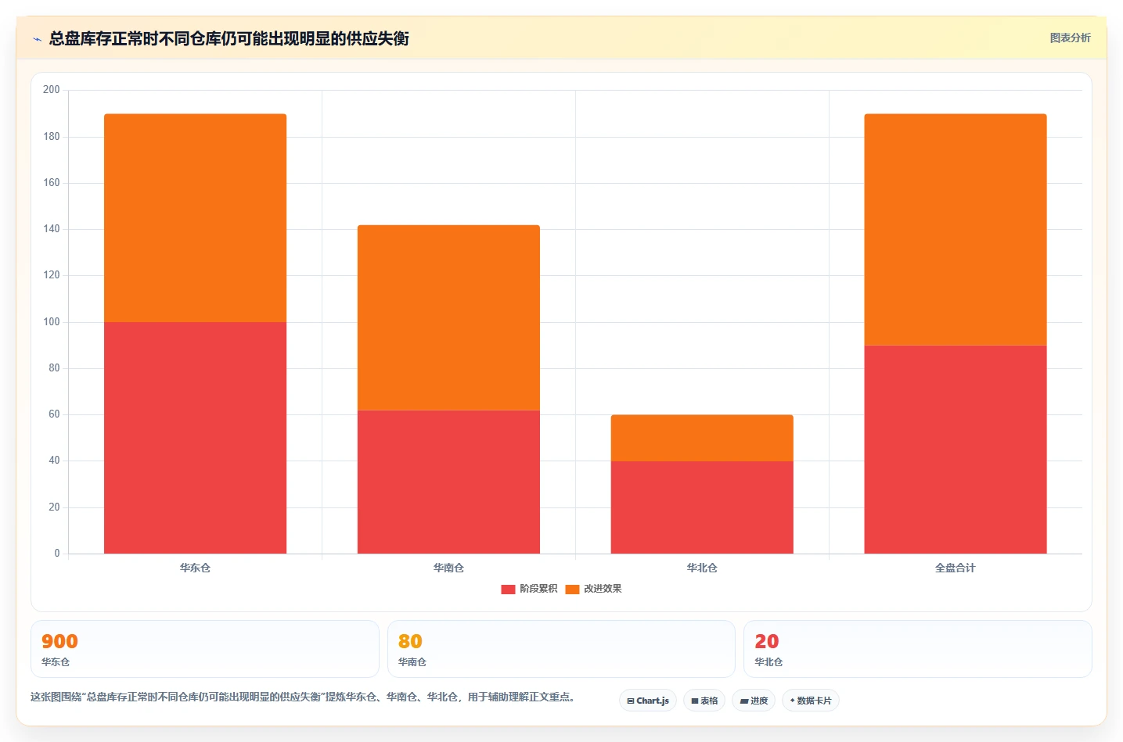Select the 表格 tag chip
Image resolution: width=1123 pixels, height=742 pixels.
point(704,701)
